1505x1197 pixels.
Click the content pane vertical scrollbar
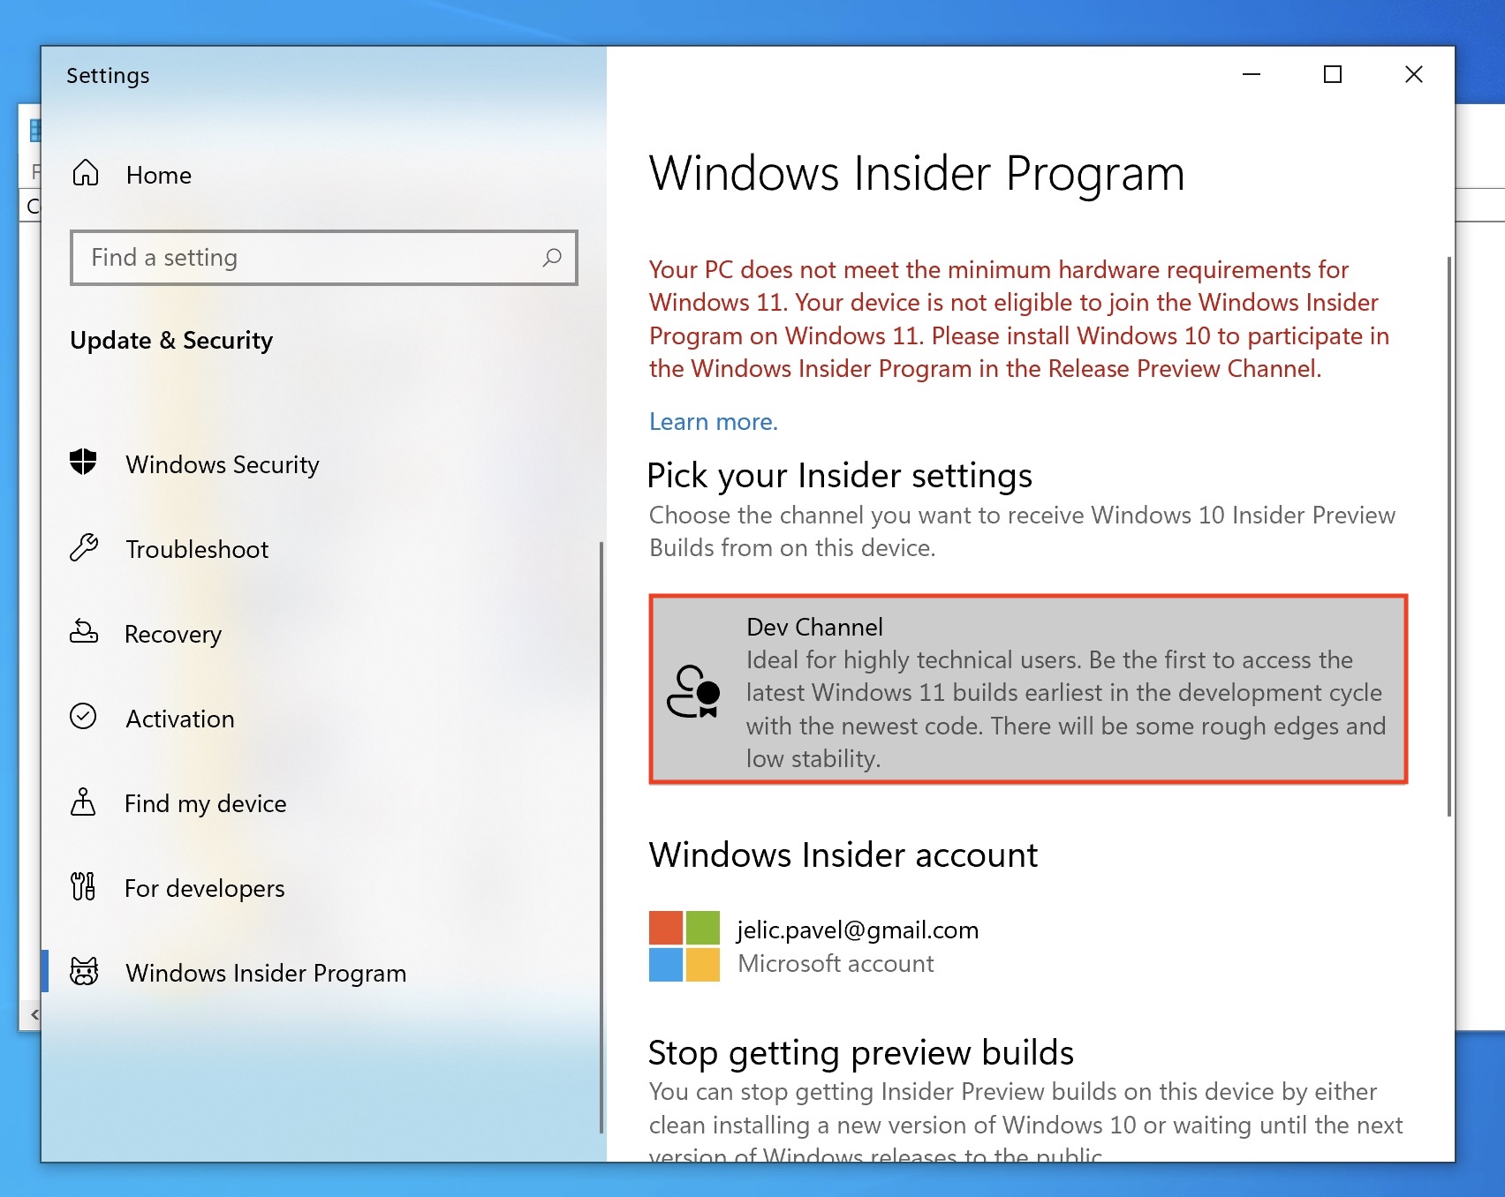point(1448,536)
